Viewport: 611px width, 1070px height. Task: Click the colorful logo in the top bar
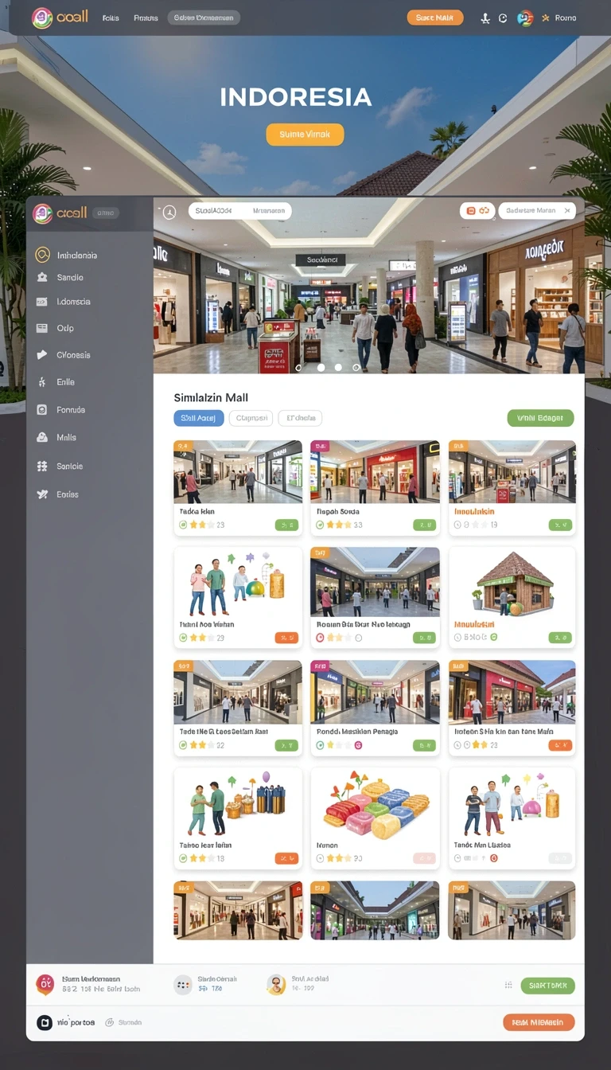[41, 18]
